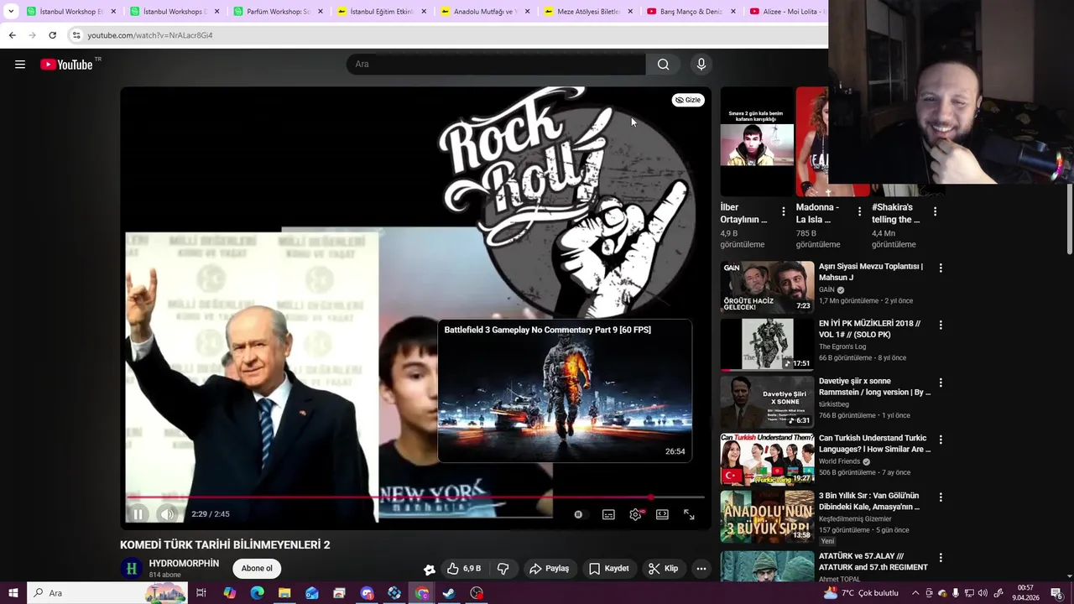Switch to İstanbul Eğitim Etkinlik tab
This screenshot has height=604, width=1074.
pos(382,12)
